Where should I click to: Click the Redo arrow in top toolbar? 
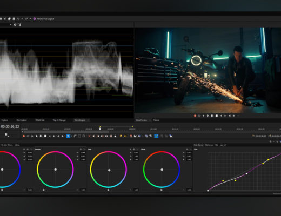pos(26,19)
